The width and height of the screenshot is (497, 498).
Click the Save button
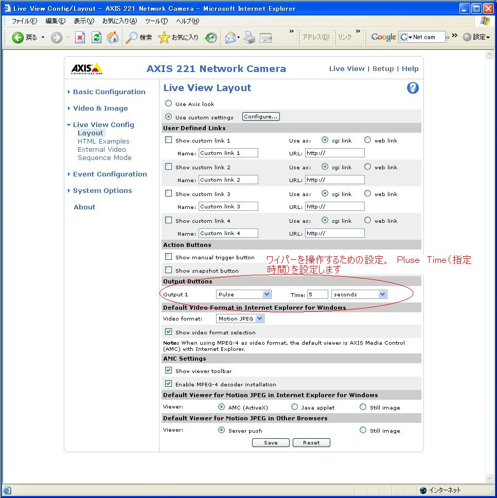coord(271,443)
